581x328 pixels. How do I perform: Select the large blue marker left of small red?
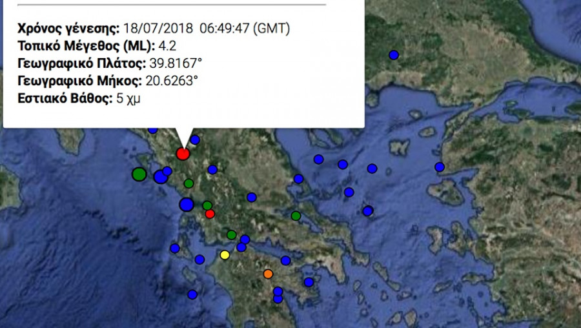point(187,205)
